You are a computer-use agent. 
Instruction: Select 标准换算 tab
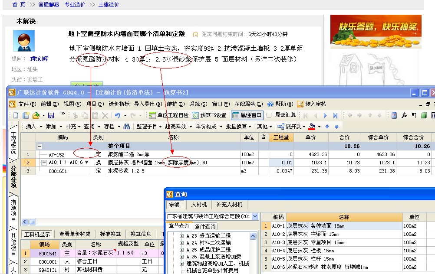point(110,234)
